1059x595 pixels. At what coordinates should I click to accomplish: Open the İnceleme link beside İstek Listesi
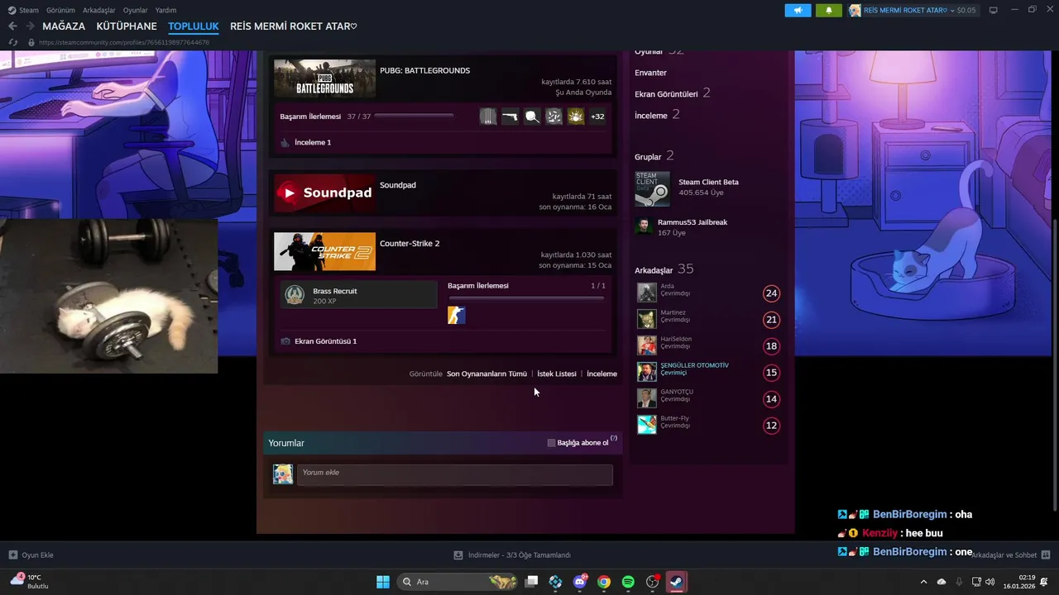click(x=601, y=374)
